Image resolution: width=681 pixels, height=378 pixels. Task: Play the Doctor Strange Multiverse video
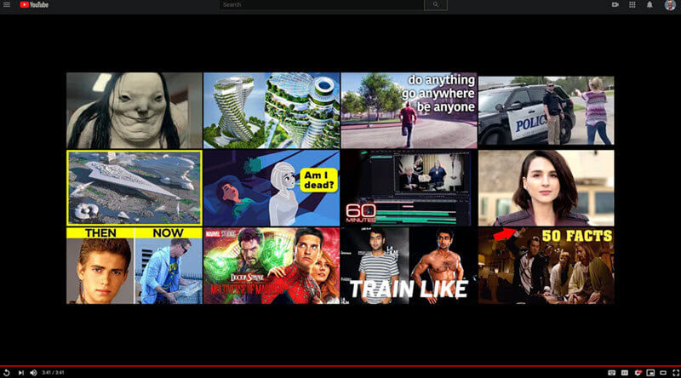tap(272, 266)
